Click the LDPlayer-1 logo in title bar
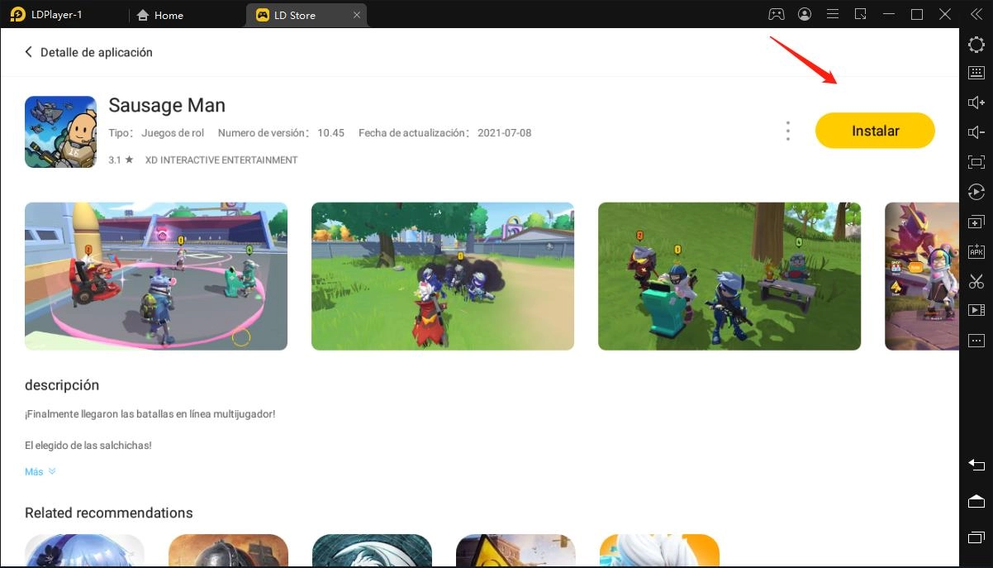 (x=18, y=15)
